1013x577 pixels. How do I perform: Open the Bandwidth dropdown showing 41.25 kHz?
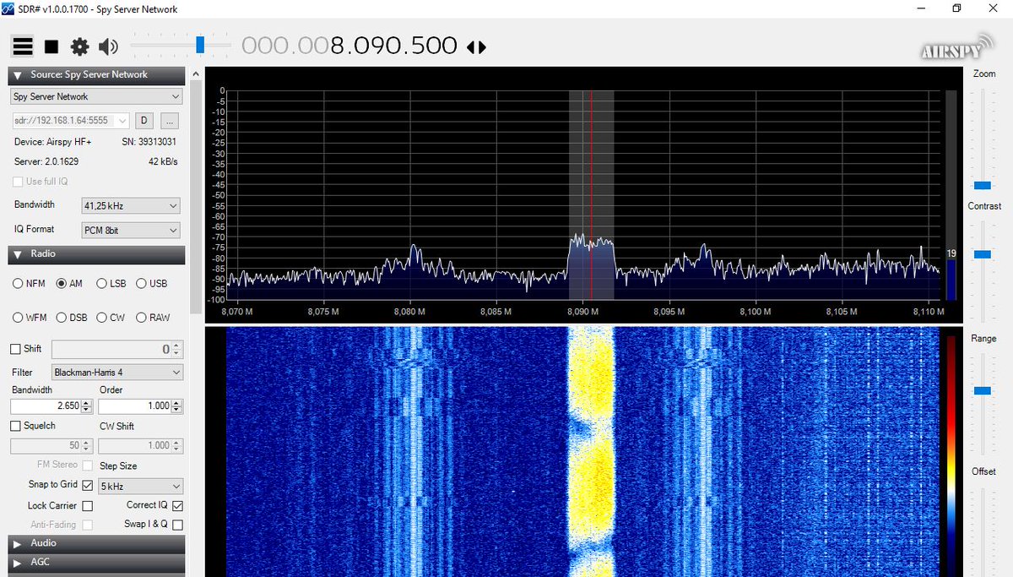point(130,205)
